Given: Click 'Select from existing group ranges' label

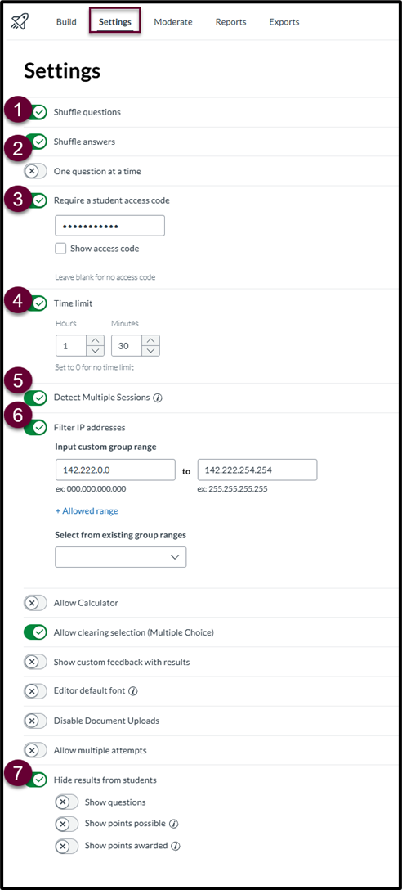Looking at the screenshot, I should pos(120,535).
